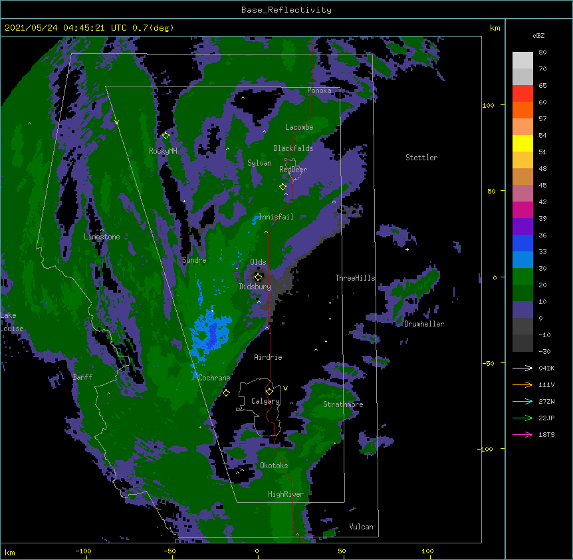Viewport: 573px width, 560px height.
Task: Click the orange 111V arrow in the legend
Action: 522,384
